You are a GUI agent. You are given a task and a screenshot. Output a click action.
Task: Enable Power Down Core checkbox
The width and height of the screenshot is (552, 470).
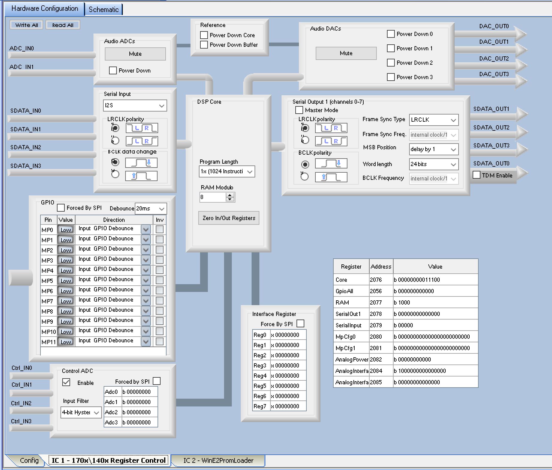point(204,35)
